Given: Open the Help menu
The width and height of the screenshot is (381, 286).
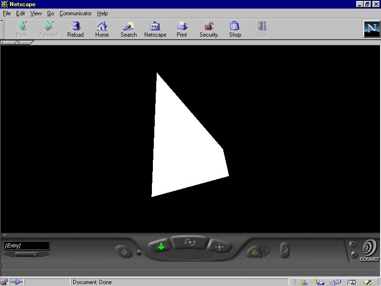Looking at the screenshot, I should [102, 13].
